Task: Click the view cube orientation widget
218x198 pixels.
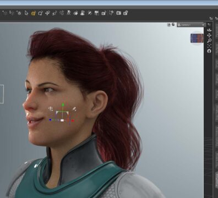Action: pyautogui.click(x=197, y=38)
